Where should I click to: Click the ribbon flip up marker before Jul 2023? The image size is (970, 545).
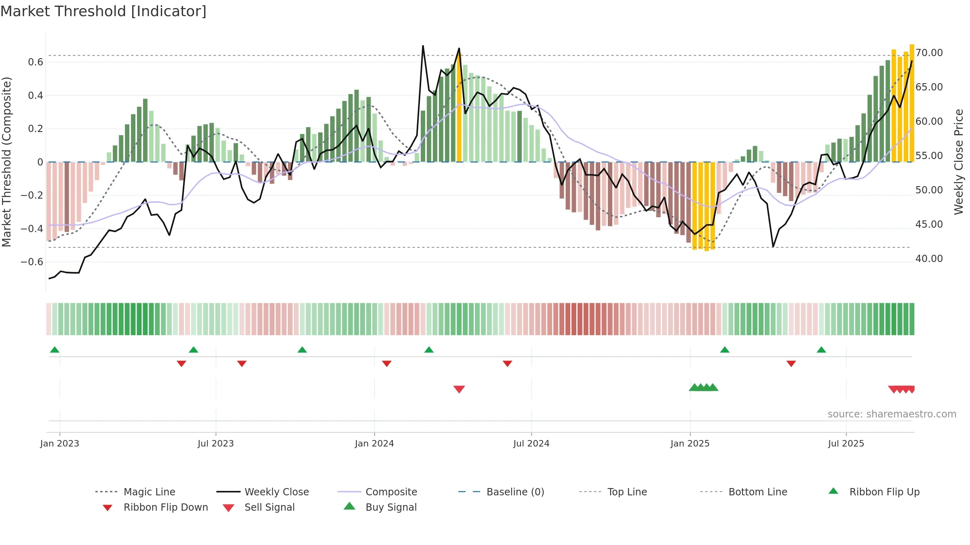pos(194,350)
